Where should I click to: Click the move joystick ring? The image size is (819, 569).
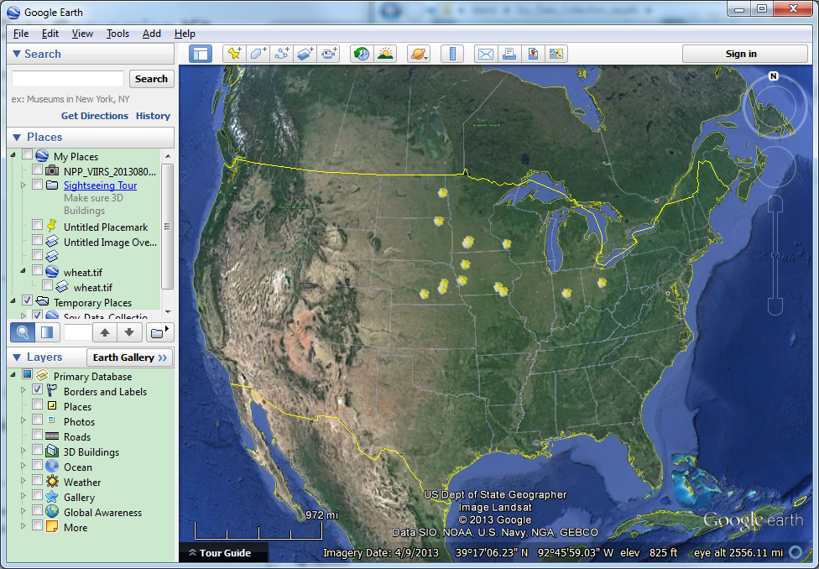[x=775, y=167]
